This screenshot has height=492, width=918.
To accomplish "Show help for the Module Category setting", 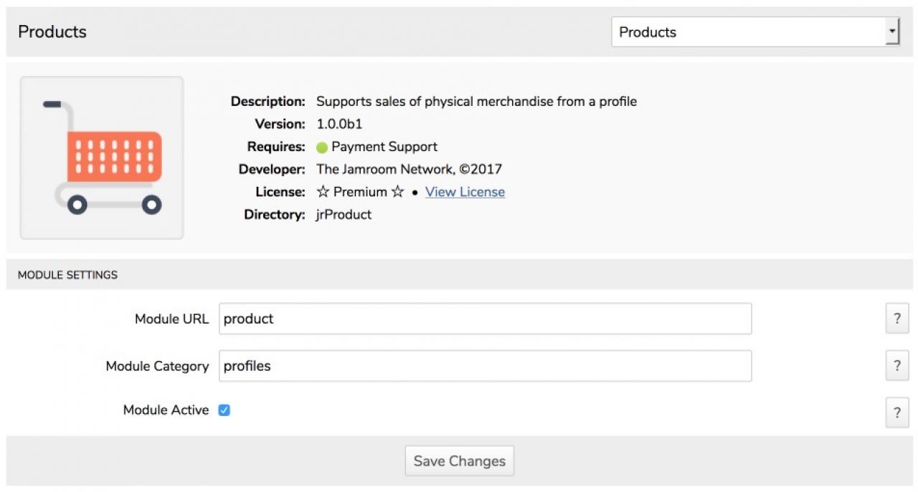I will (896, 366).
